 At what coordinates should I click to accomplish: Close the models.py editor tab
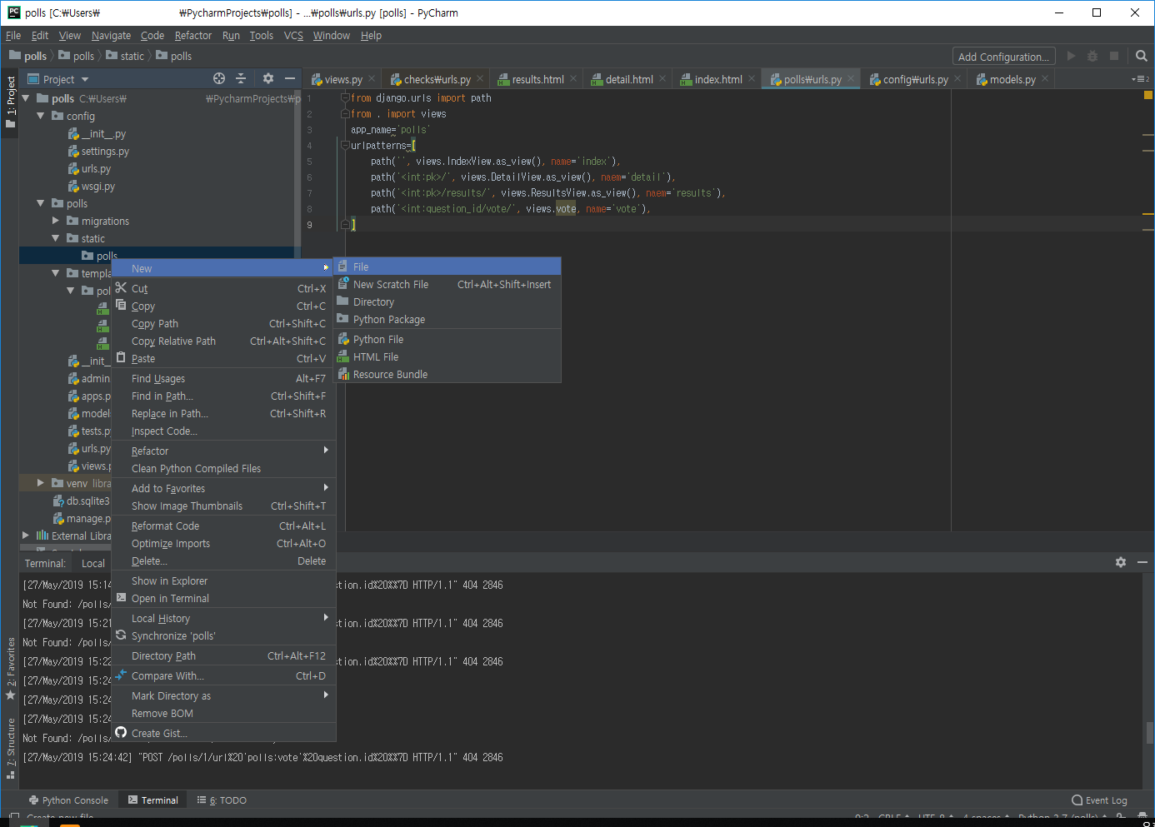tap(1045, 78)
